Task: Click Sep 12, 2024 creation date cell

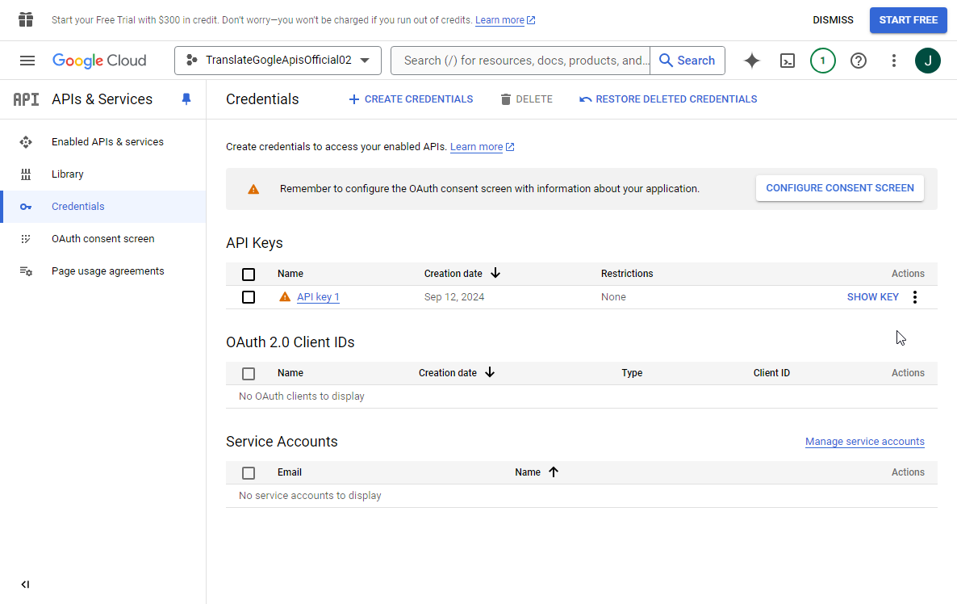Action: (x=454, y=297)
